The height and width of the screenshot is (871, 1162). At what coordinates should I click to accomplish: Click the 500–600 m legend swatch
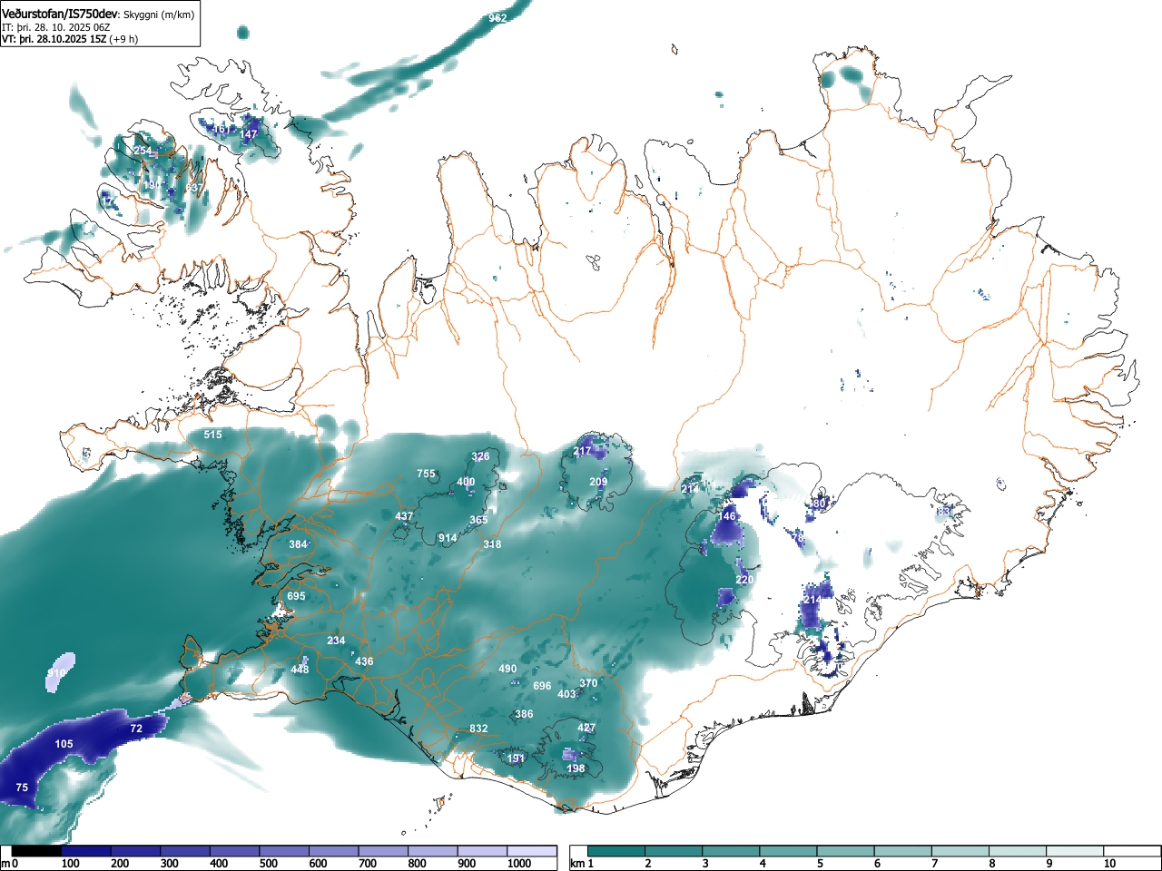[x=284, y=851]
